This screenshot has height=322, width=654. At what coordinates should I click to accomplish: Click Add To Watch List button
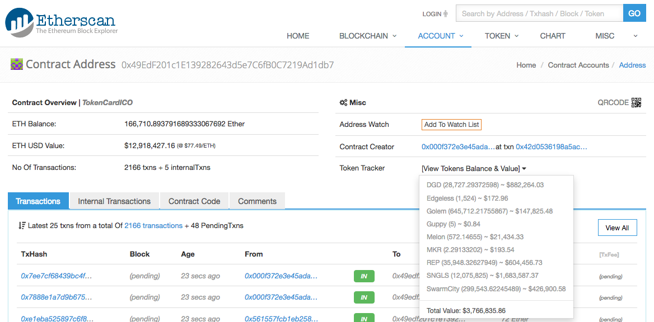coord(451,125)
